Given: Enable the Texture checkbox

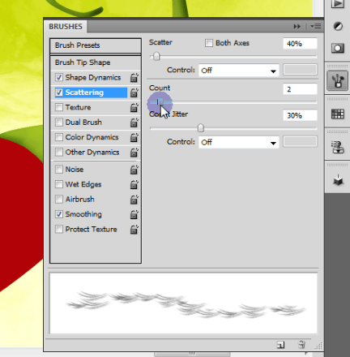Looking at the screenshot, I should pos(59,107).
